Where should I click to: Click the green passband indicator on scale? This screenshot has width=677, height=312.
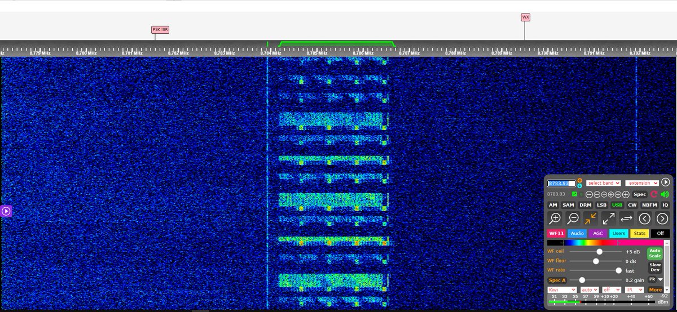point(337,43)
